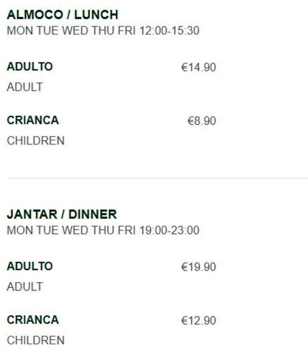The height and width of the screenshot is (357, 308).
Task: Click the €19.90 dinner adult price
Action: tap(198, 267)
